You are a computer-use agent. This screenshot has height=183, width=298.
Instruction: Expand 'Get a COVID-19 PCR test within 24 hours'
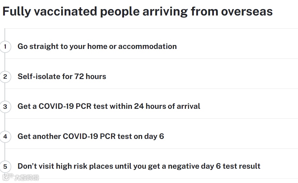pos(109,106)
